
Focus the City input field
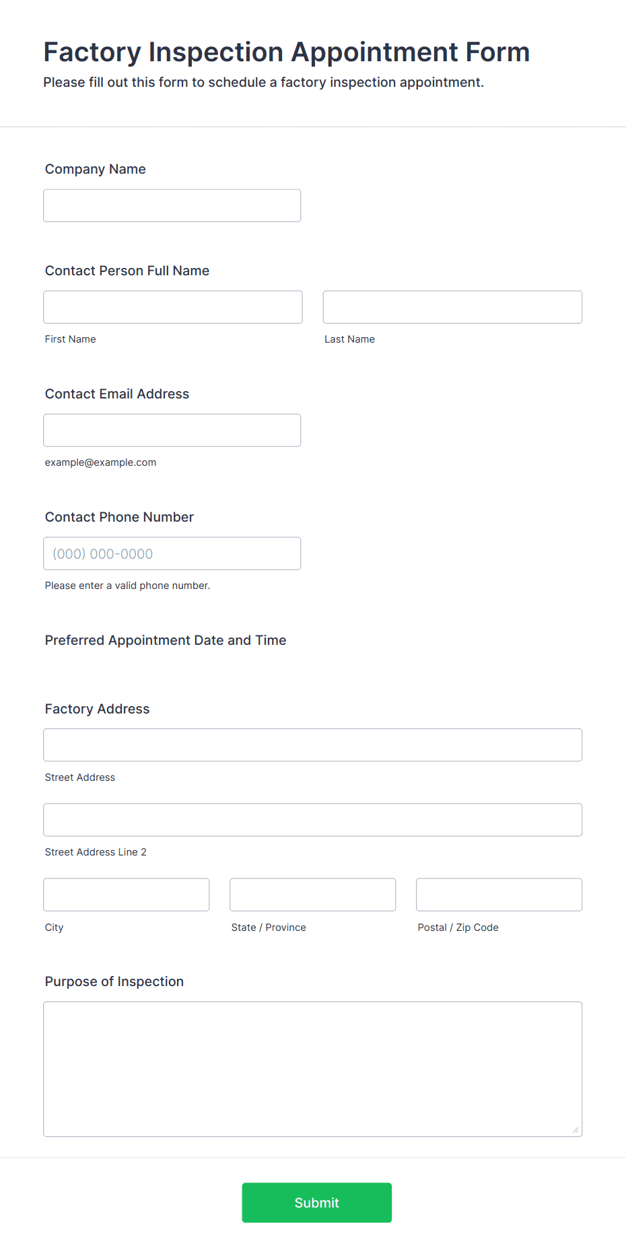click(127, 895)
